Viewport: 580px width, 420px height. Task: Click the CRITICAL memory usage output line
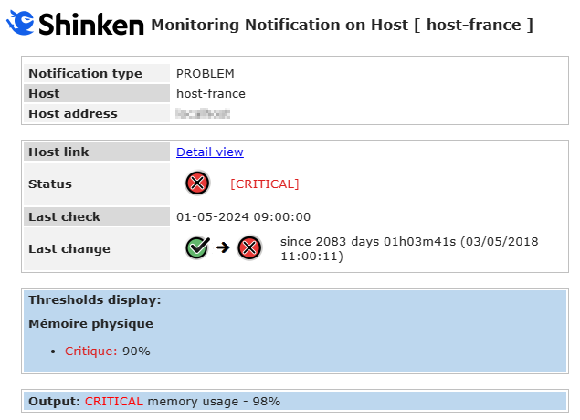[x=183, y=401]
